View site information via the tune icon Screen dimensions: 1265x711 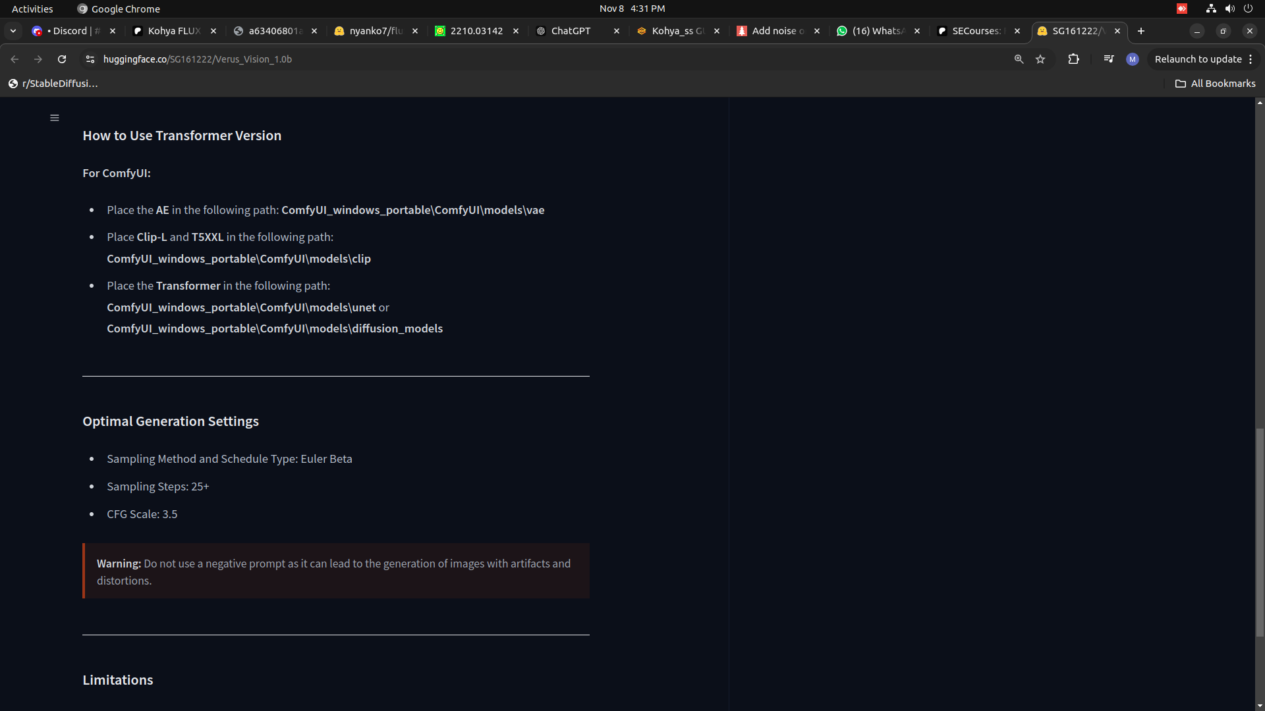(x=90, y=59)
